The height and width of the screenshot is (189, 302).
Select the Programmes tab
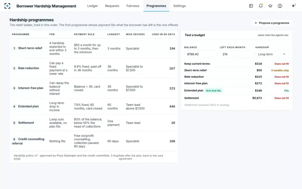click(156, 6)
